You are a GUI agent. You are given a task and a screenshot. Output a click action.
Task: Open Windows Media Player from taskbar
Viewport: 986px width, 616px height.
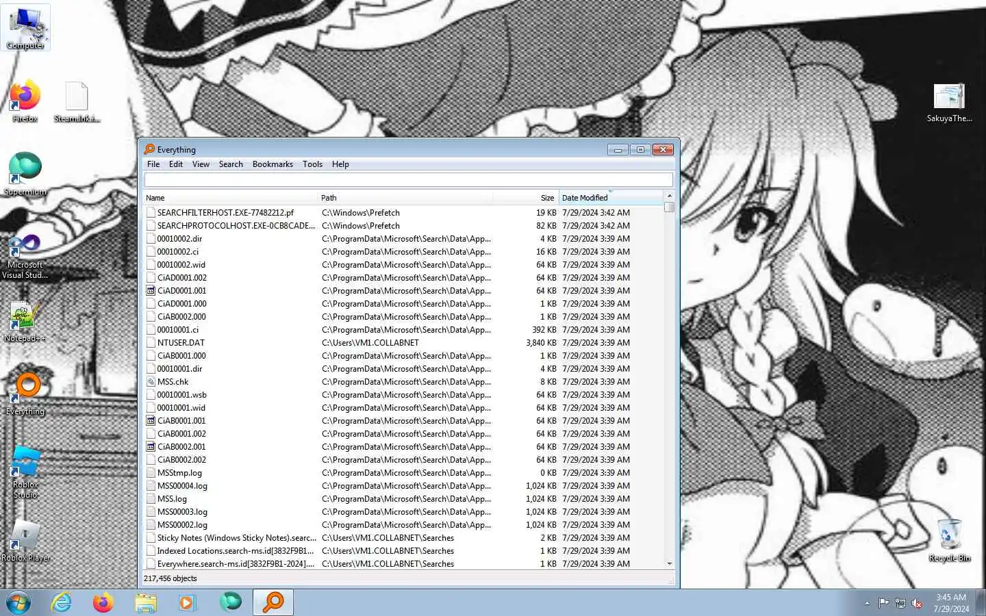(x=187, y=602)
